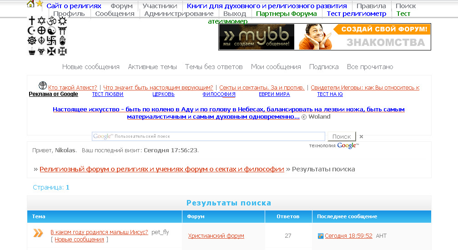This screenshot has height=250, width=458.
Task: Open the 'ТЕСТ ЛЮБВИ' ad link
Action: pyautogui.click(x=108, y=94)
